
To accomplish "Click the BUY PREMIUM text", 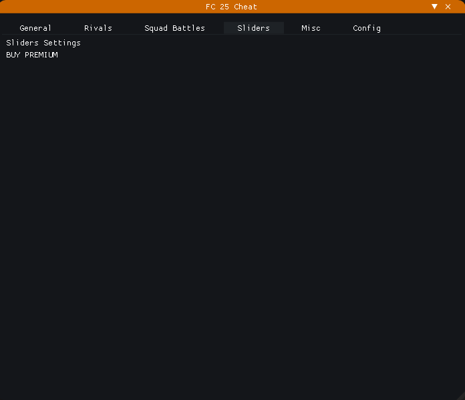I will click(32, 55).
